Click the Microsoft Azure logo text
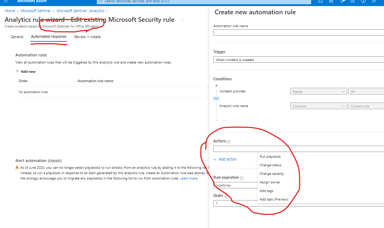Screen dimensions: 384x228 point(32,1)
